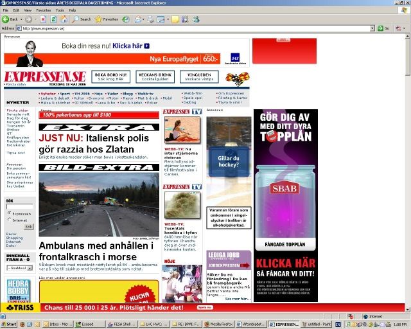Click the Triss banner at bottom
411x329 pixels.
point(203,308)
